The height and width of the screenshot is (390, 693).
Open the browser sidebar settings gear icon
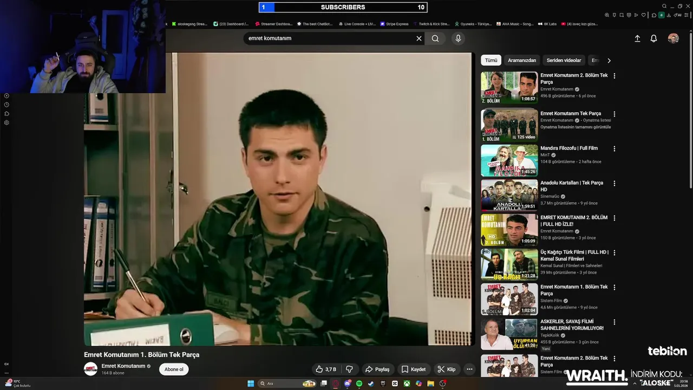click(6, 122)
